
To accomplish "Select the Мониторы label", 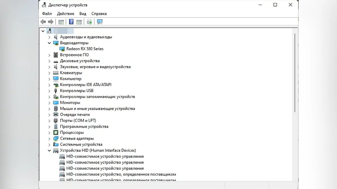I will click(70, 103).
